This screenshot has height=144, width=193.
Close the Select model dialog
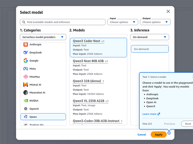click(x=168, y=12)
